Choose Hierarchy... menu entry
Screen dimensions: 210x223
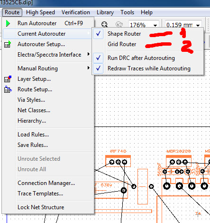[x=47, y=121]
